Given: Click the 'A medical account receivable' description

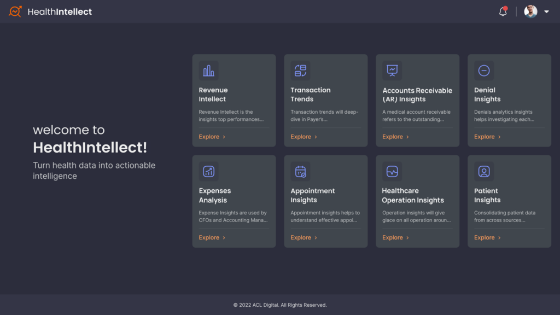Looking at the screenshot, I should [x=416, y=115].
